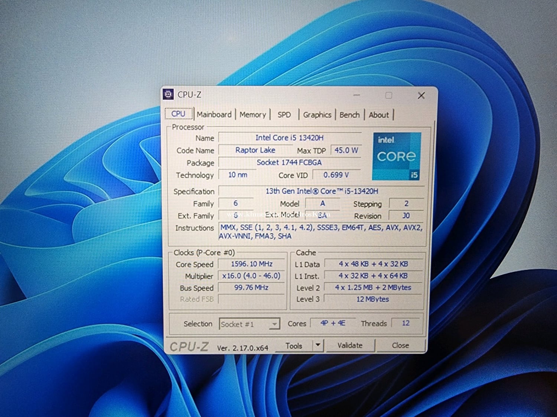Screen dimensions: 557x417
Task: Click the Core Speed value field
Action: (x=251, y=264)
